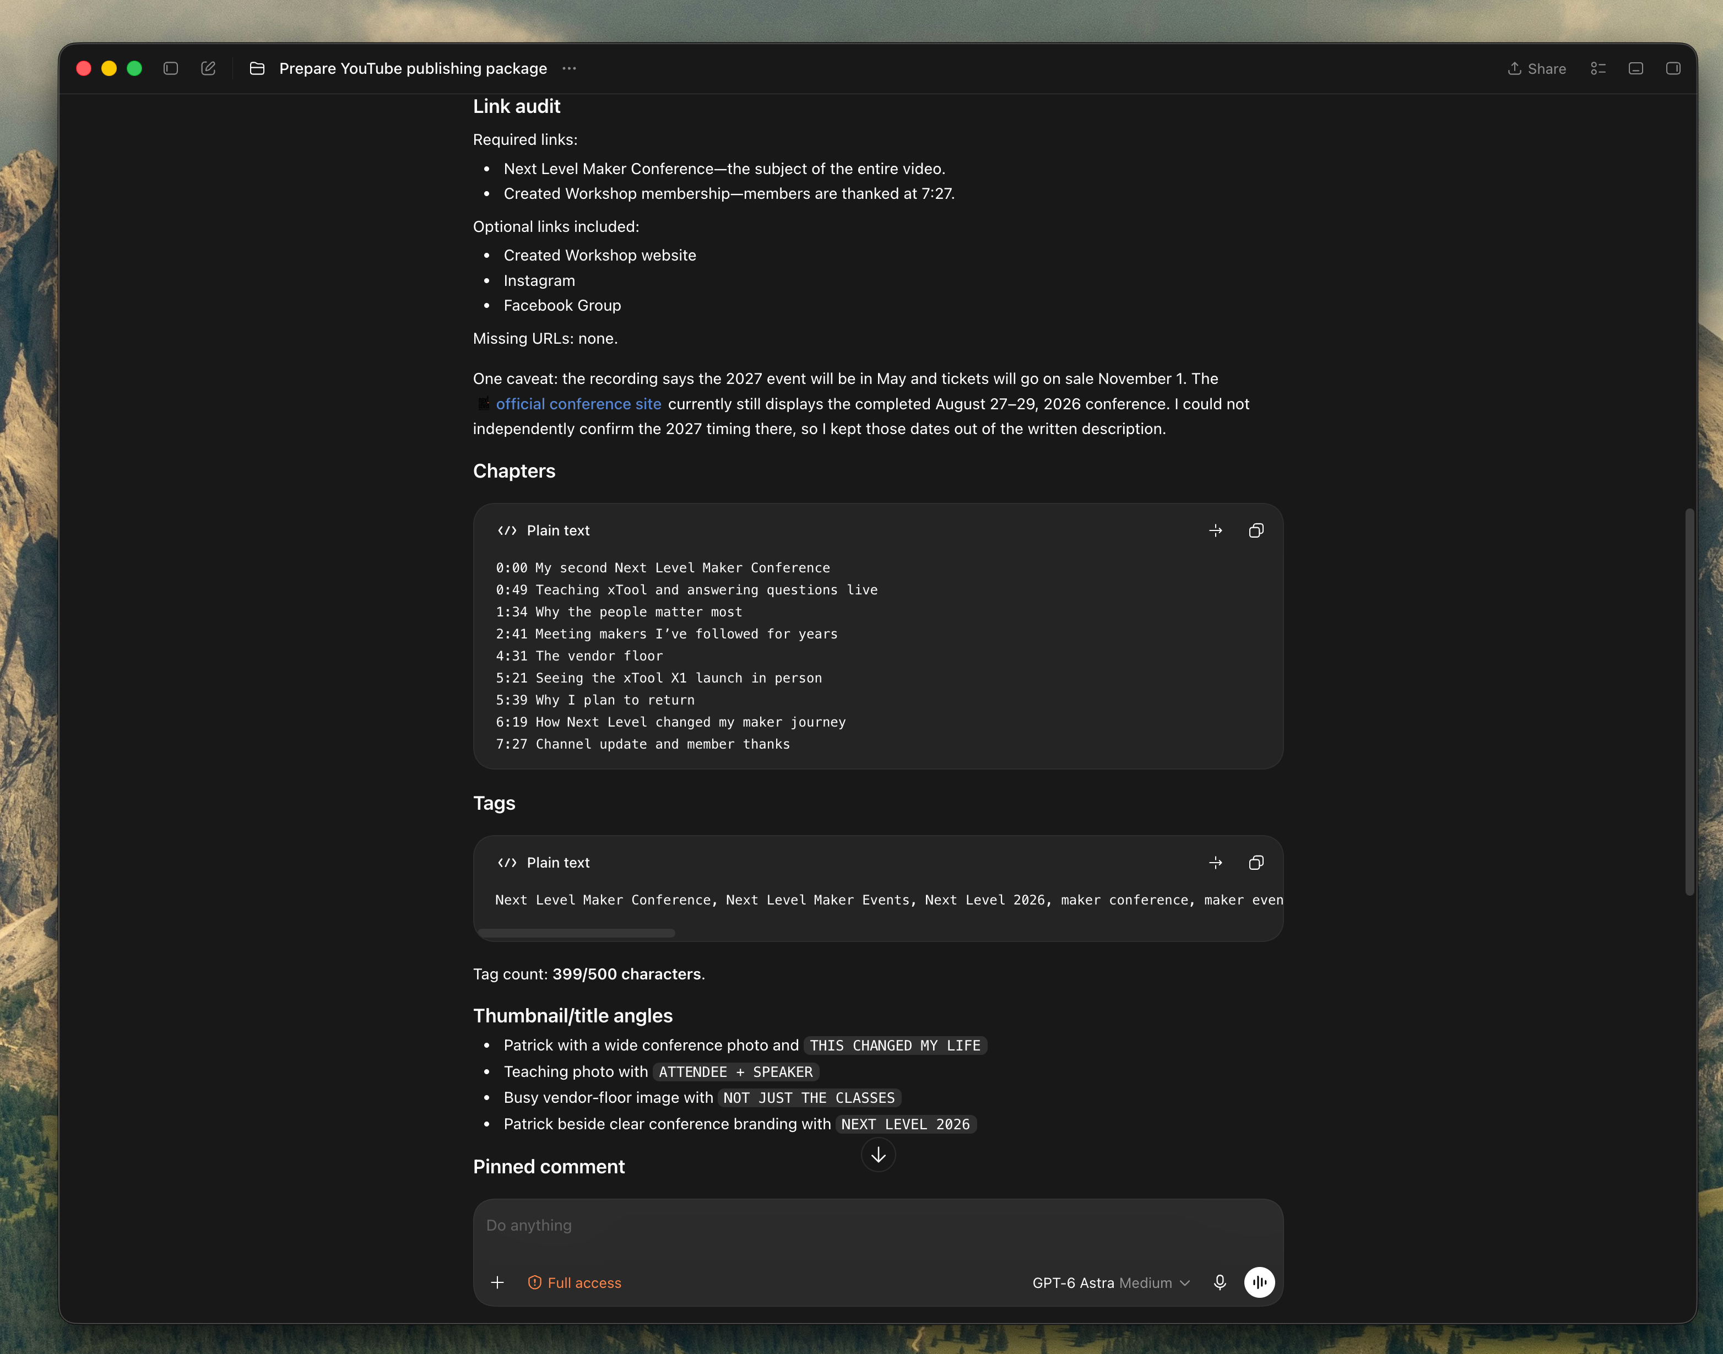The image size is (1723, 1354).
Task: Start dictation with microphone icon
Action: pyautogui.click(x=1220, y=1282)
